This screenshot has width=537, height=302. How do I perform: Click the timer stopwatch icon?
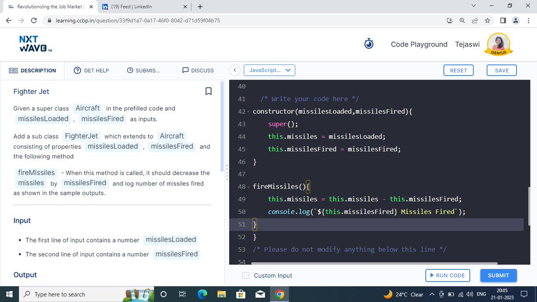pyautogui.click(x=369, y=44)
